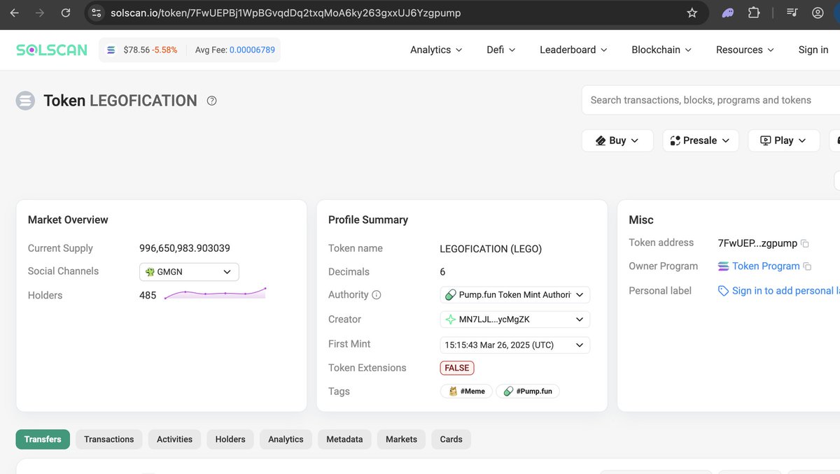Copy the Token Program owner address
The height and width of the screenshot is (474, 840).
(807, 266)
